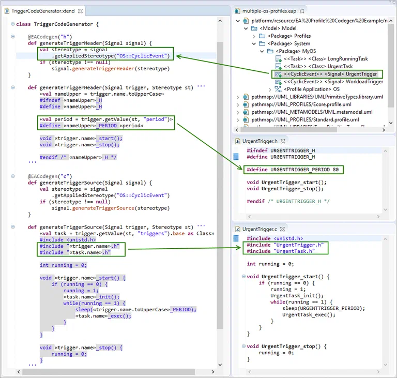This screenshot has width=397, height=378.
Task: Click xtend editor vertical scrollbar up arrow
Action: pos(220,21)
